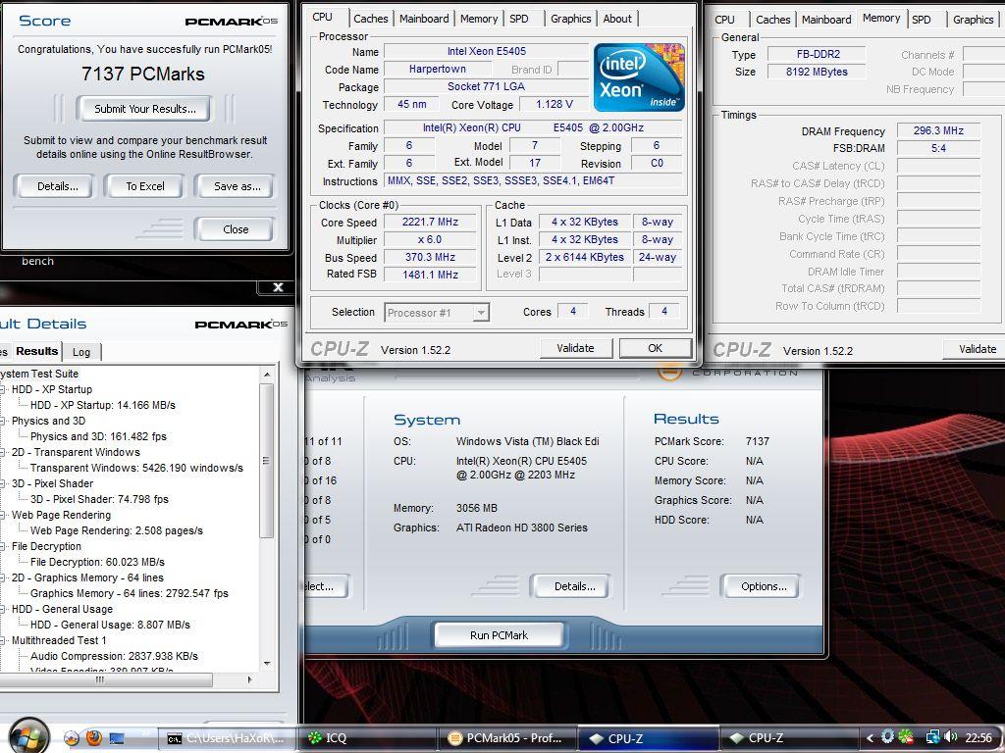Click the results list vertical scrollbar thumb
Screen dimensions: 1005x753
pos(267,461)
